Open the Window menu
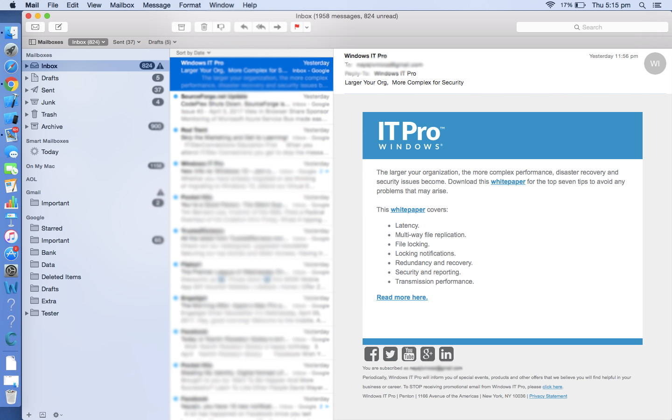The image size is (672, 420). coord(222,5)
